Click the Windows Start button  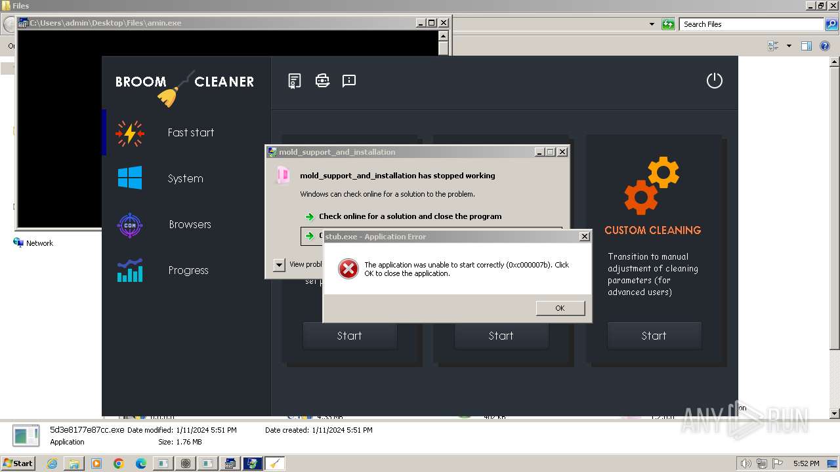coord(18,463)
